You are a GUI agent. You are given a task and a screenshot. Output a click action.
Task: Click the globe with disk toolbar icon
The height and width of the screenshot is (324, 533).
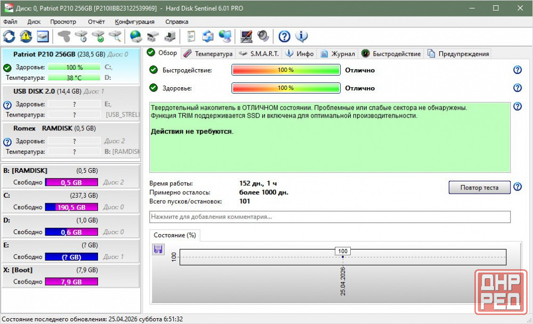coord(136,36)
